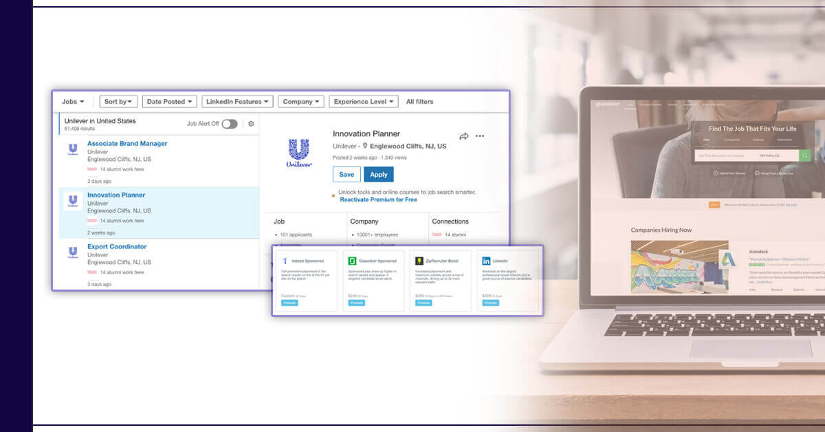Open the Associate Brand Manager job
The height and width of the screenshot is (432, 825).
(x=127, y=144)
